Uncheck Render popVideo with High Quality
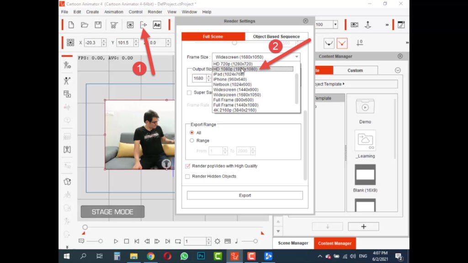 pos(188,166)
